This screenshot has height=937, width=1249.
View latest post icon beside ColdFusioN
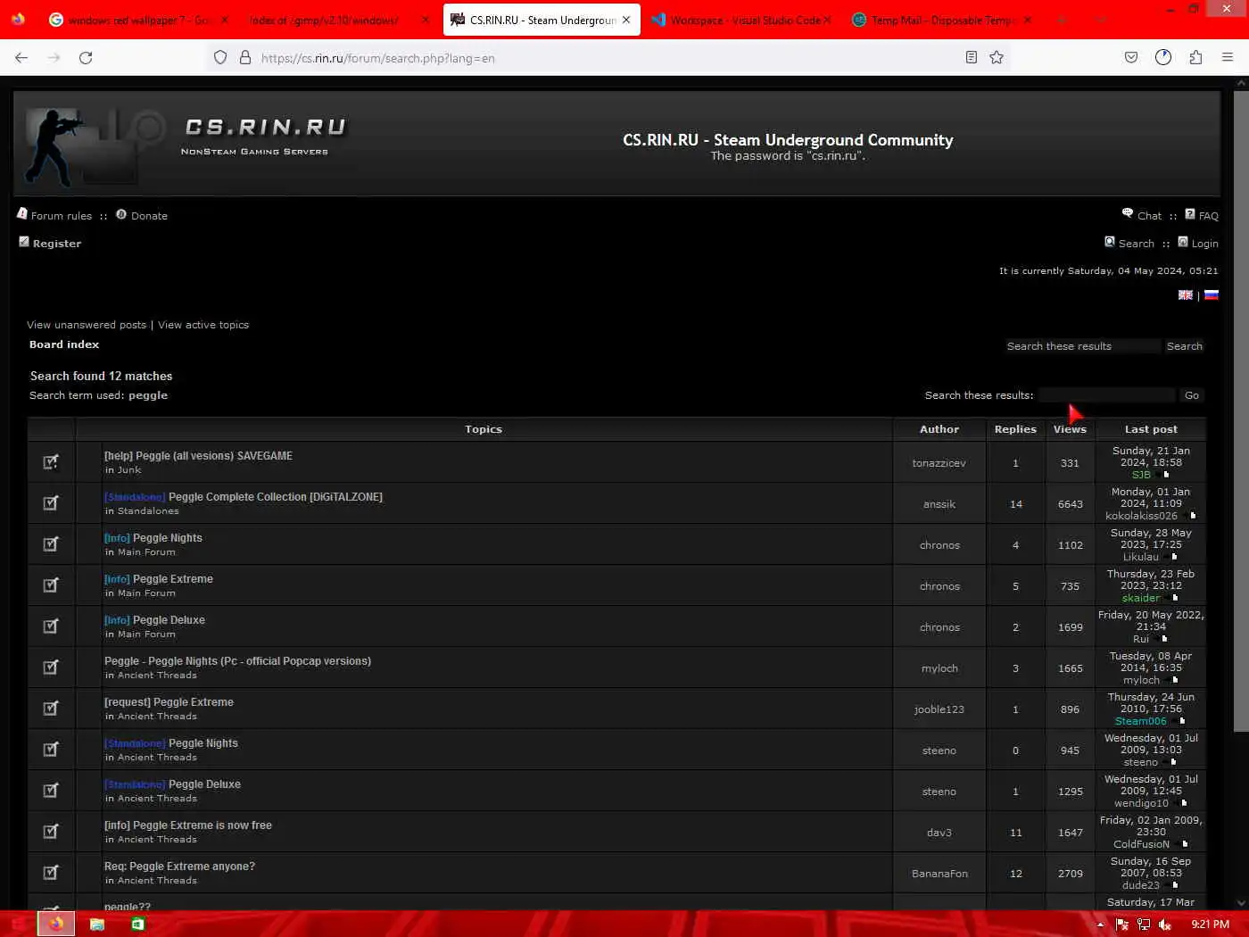tap(1185, 844)
